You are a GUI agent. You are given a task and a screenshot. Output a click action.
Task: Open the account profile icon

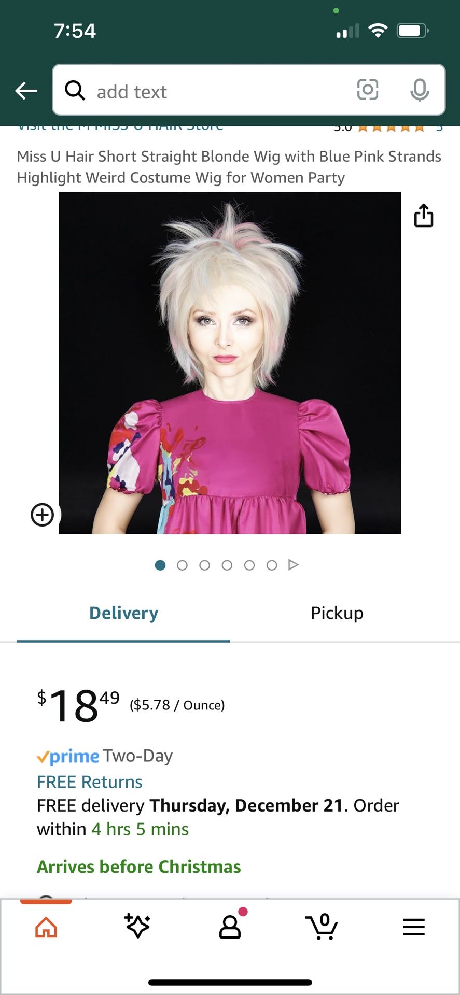pyautogui.click(x=230, y=927)
